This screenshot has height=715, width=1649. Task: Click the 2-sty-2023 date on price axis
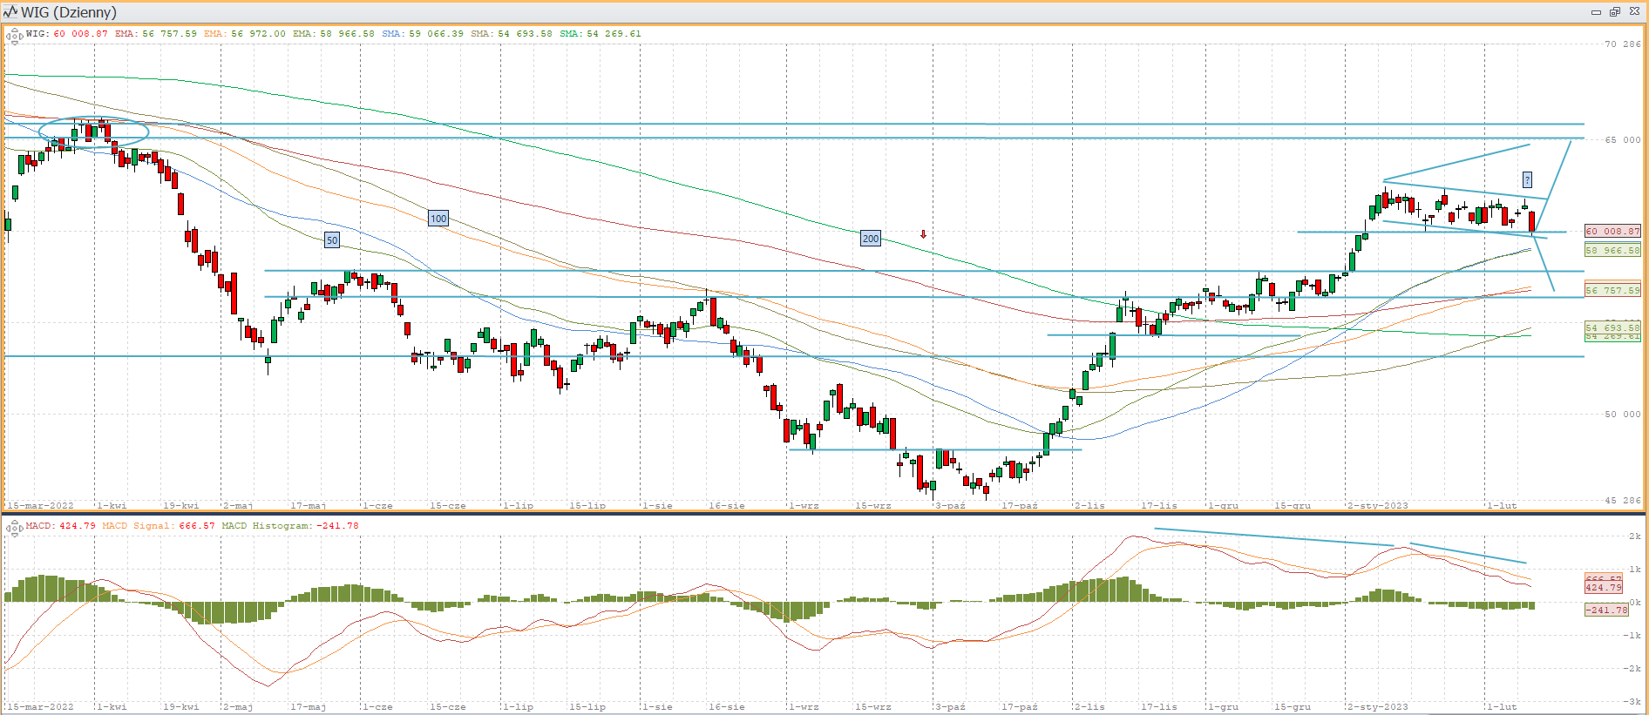1377,505
